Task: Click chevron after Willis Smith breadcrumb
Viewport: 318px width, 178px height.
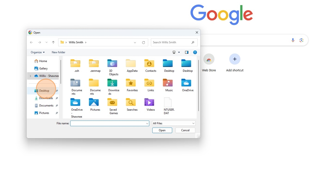Action: [86, 42]
